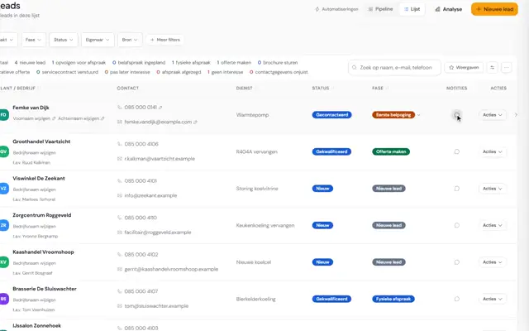Screen dimensions: 529x331
Task: Open the Status filter dropdown
Action: (64, 40)
